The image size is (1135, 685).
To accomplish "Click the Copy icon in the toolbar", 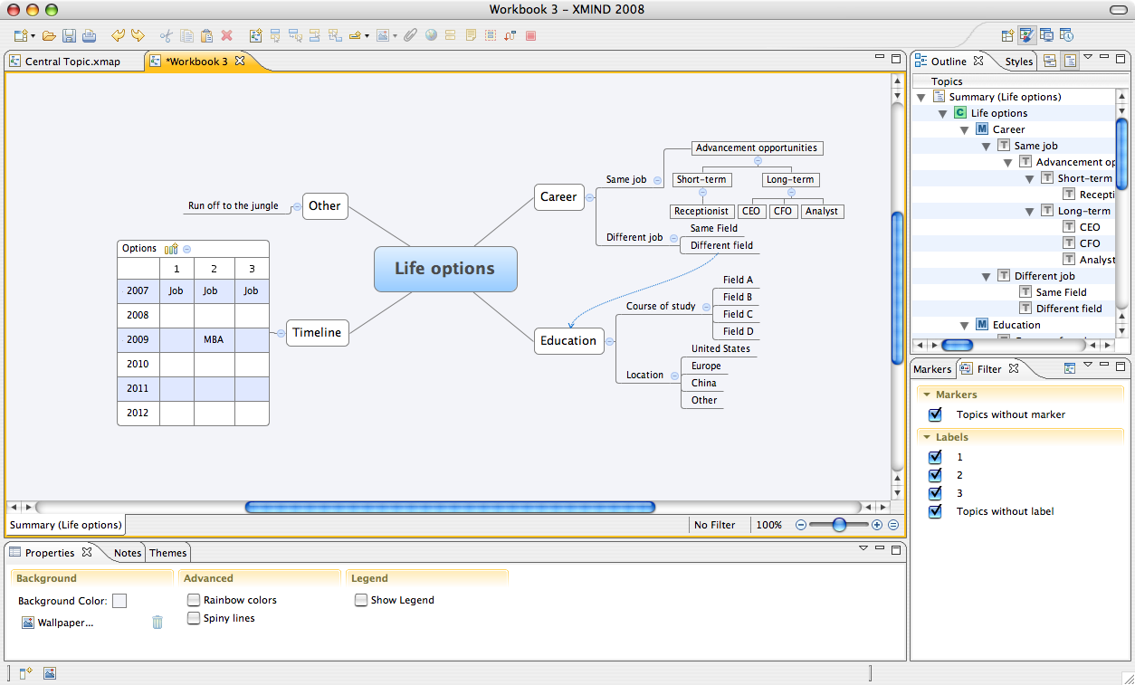I will (x=186, y=36).
